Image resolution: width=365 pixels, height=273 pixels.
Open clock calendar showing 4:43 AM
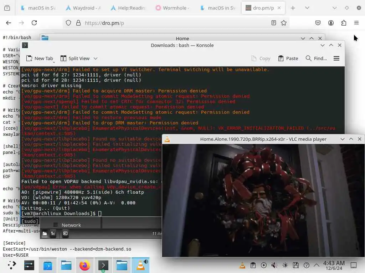coord(334,265)
